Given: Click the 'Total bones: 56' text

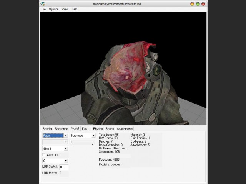Looking at the screenshot, I should point(109,135).
